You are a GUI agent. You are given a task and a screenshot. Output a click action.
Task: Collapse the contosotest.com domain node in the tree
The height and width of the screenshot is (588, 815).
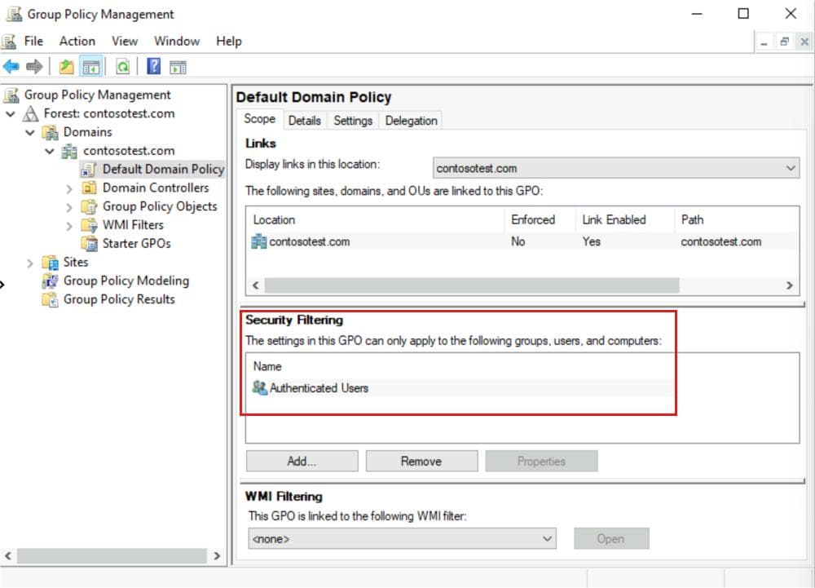click(x=50, y=151)
